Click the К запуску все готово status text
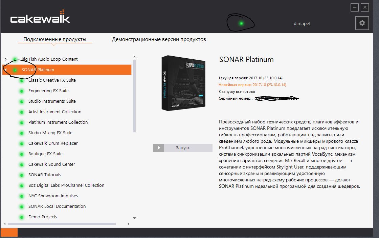 pos(237,92)
